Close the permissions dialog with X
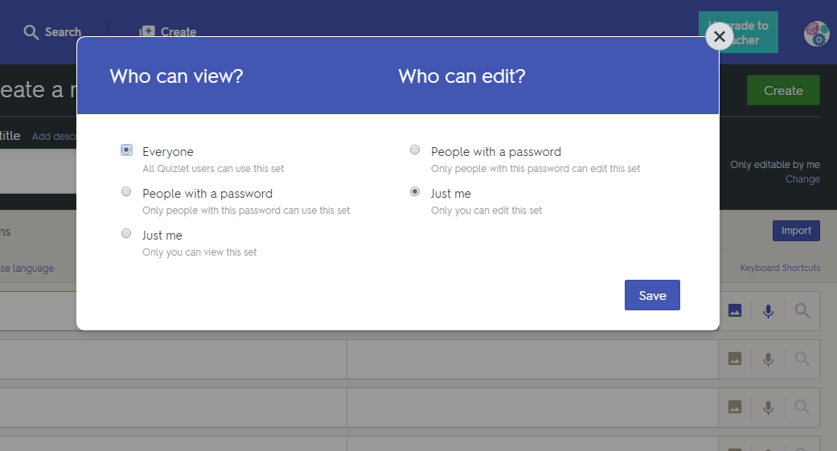 [x=719, y=36]
